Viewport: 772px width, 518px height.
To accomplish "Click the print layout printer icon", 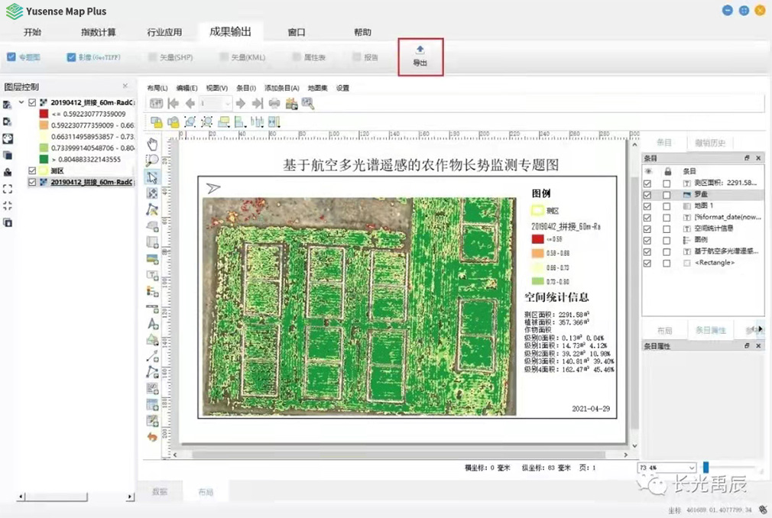I will click(x=274, y=103).
